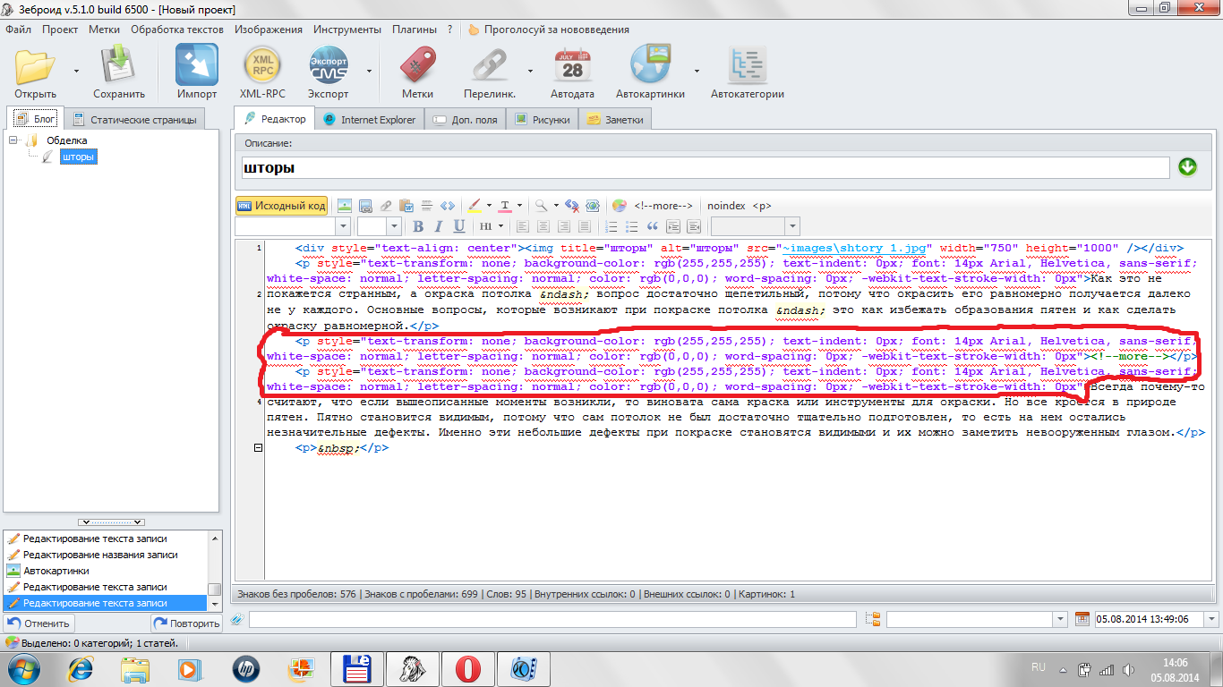Open the Файл menu
The height and width of the screenshot is (687, 1223).
click(x=18, y=30)
